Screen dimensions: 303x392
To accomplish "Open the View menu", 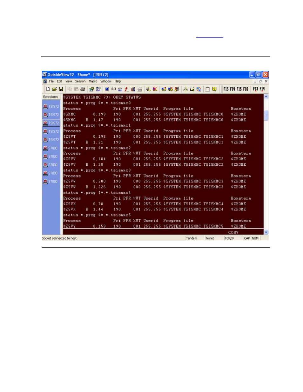I will (x=69, y=82).
